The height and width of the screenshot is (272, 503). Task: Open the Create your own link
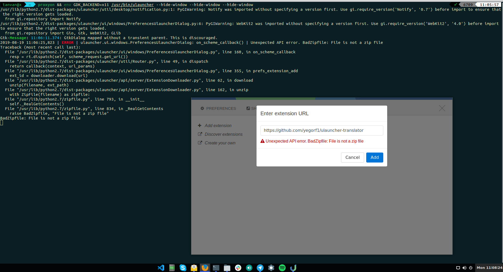[220, 143]
